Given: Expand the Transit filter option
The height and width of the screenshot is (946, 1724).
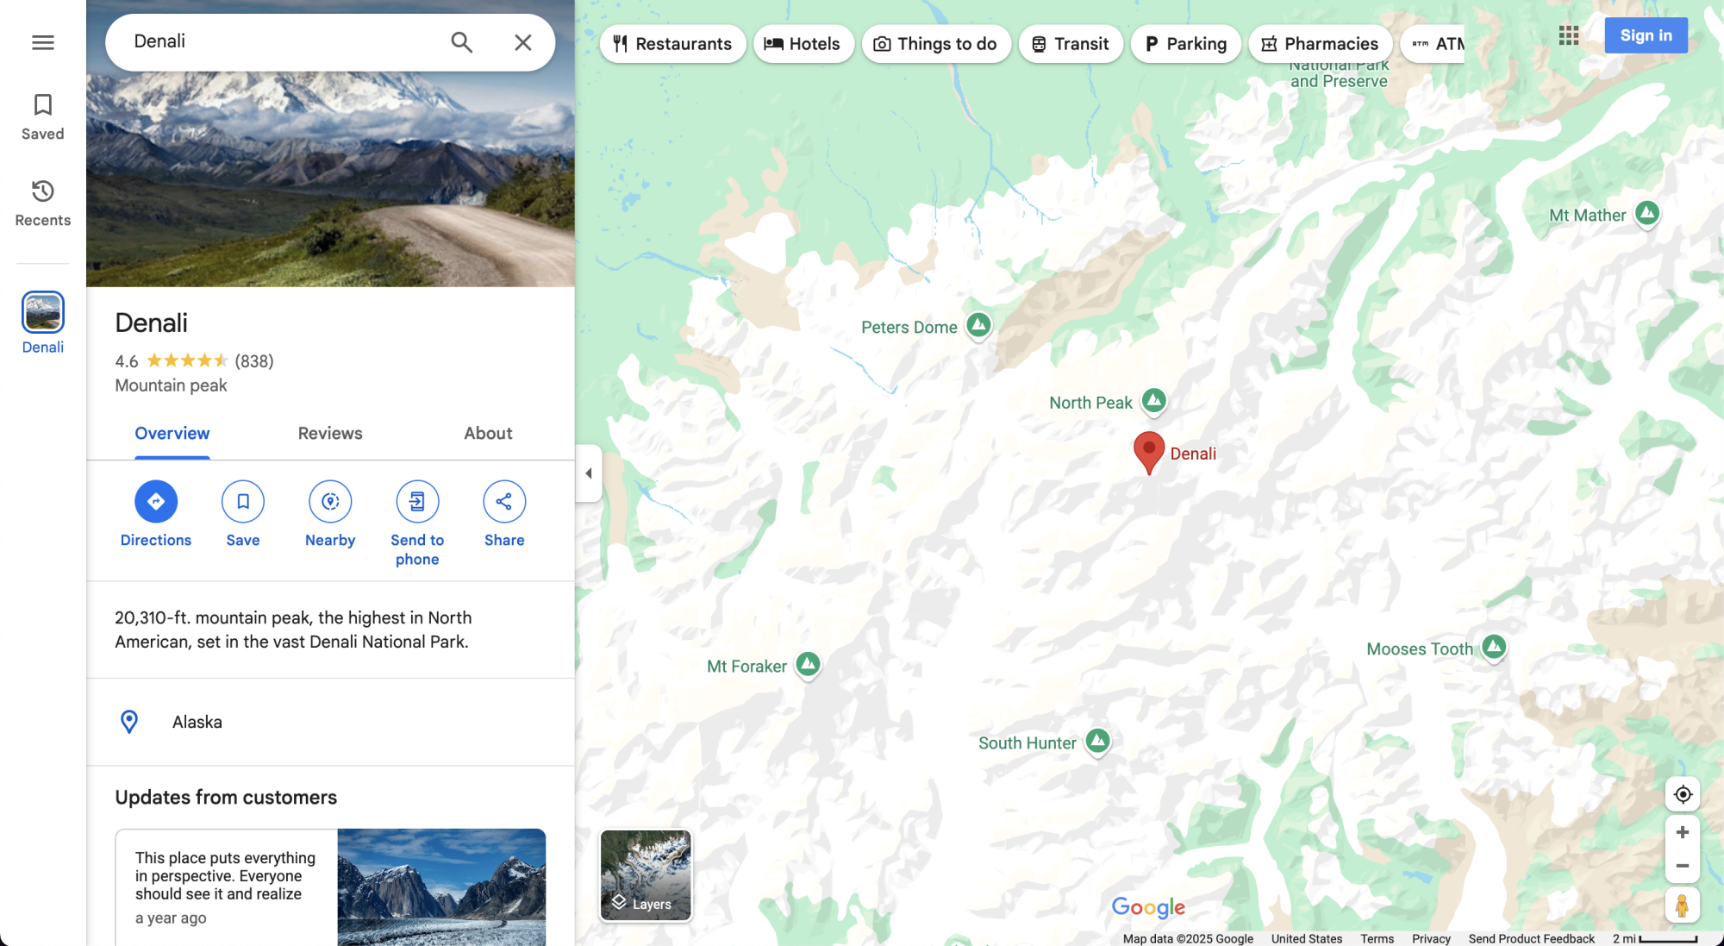Looking at the screenshot, I should click(1069, 43).
